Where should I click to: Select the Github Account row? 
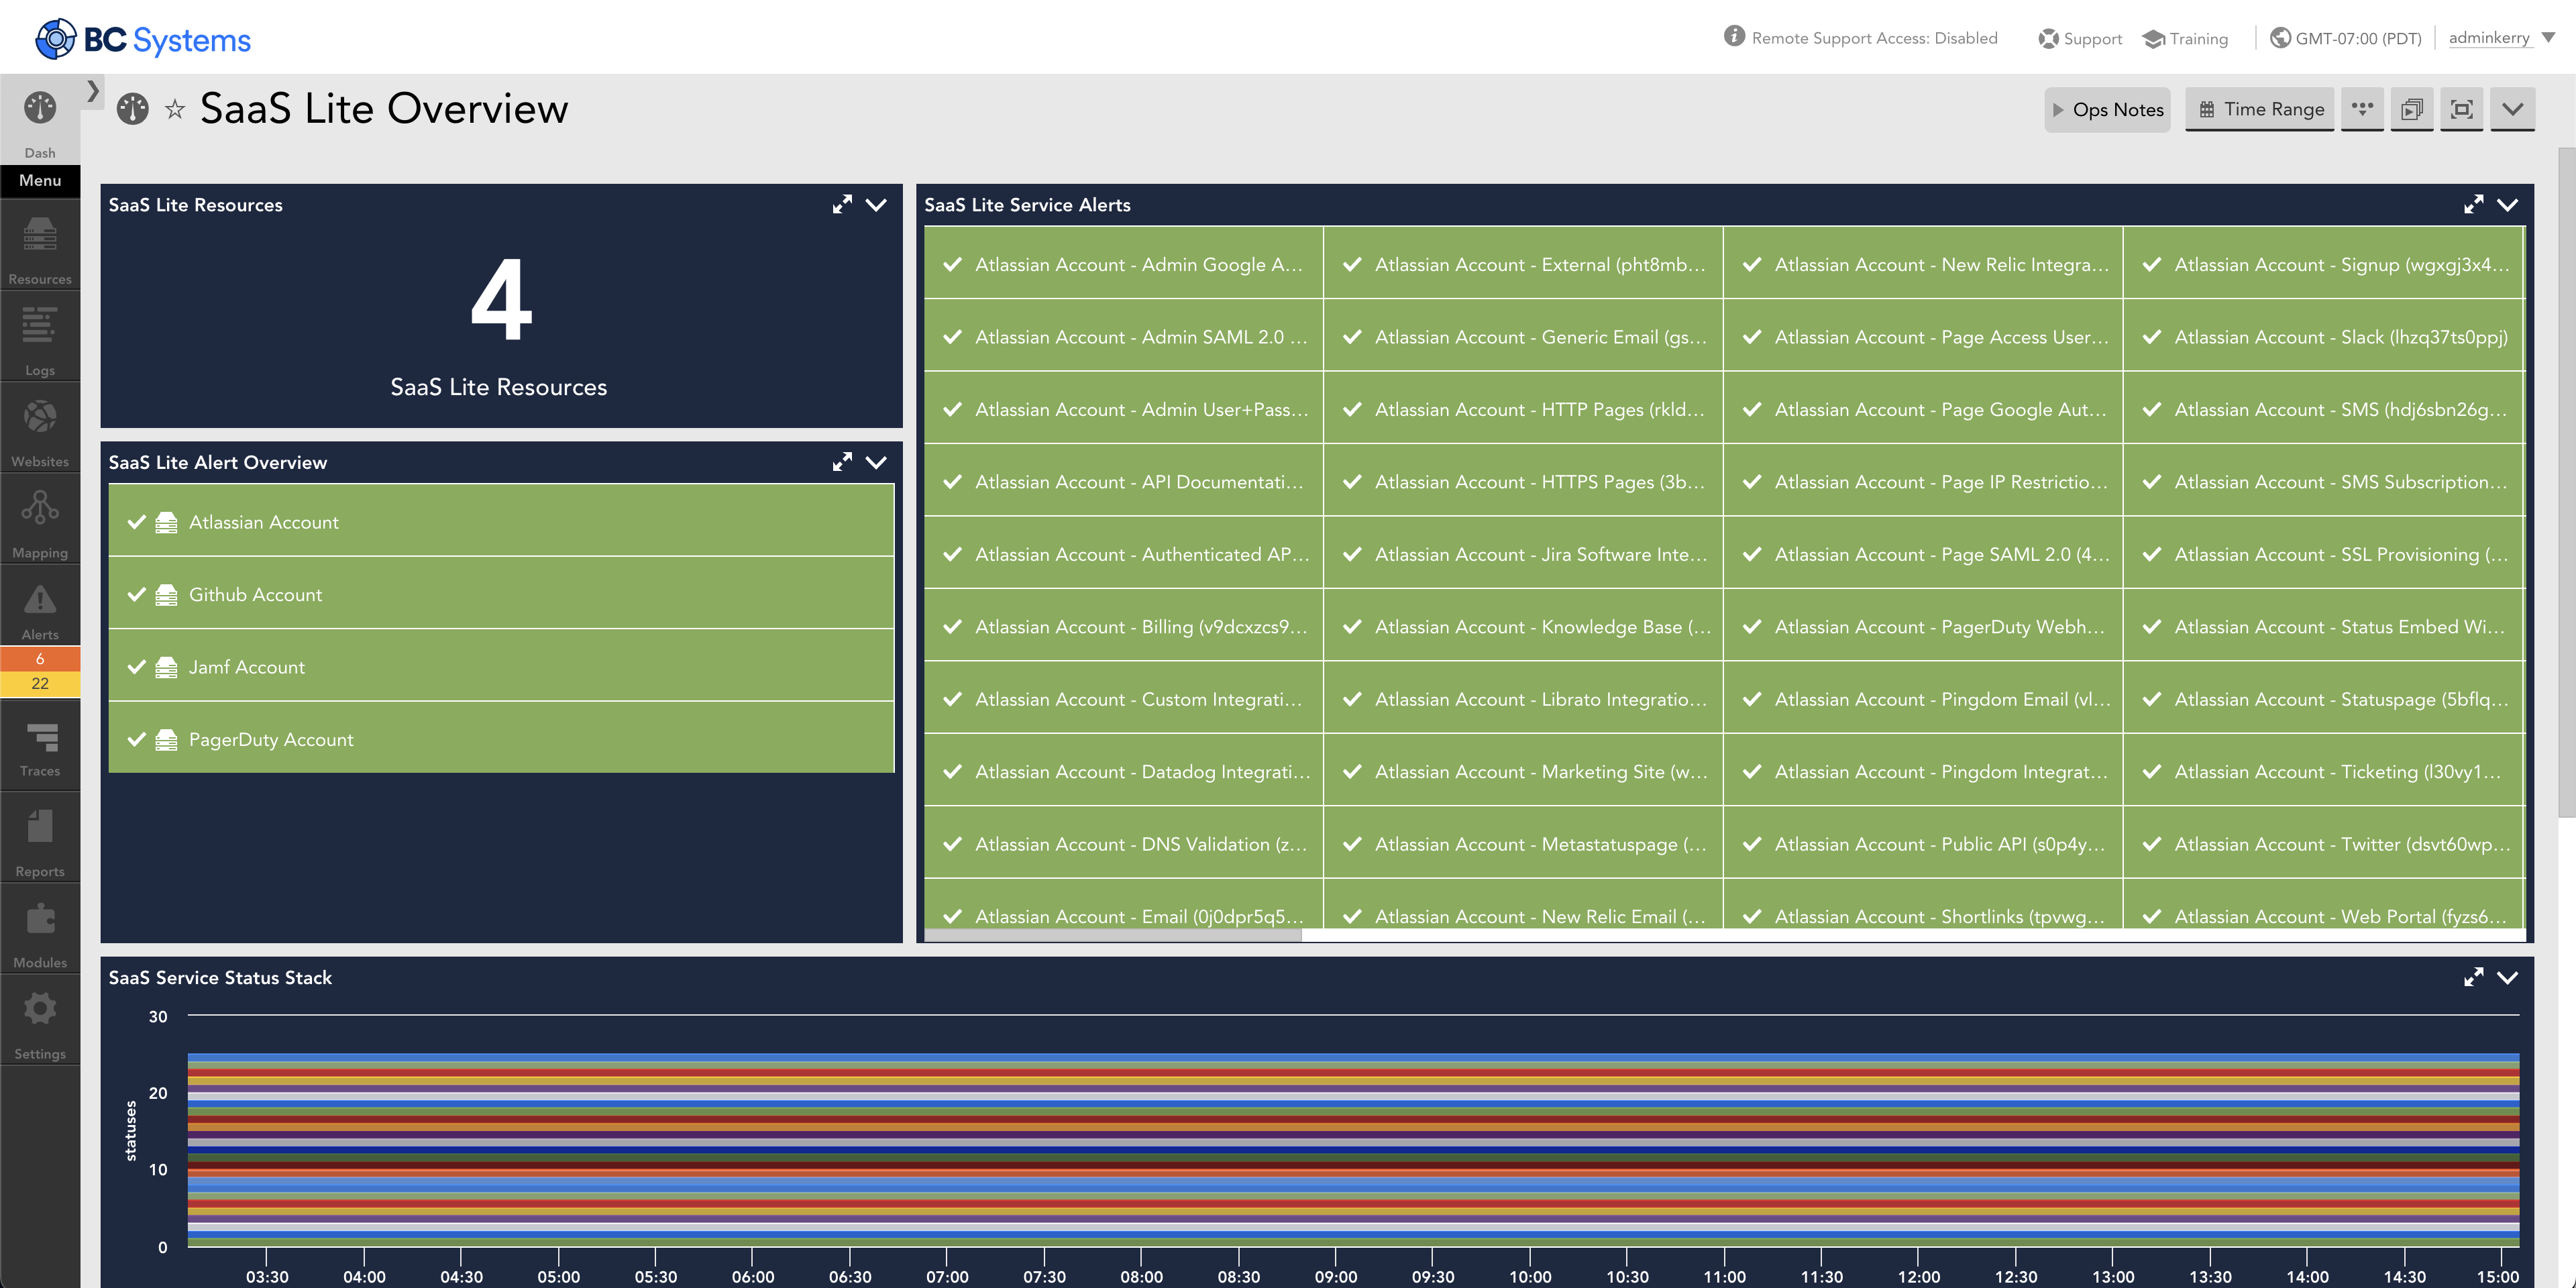(501, 594)
